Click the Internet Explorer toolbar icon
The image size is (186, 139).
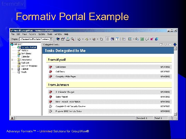point(157,39)
